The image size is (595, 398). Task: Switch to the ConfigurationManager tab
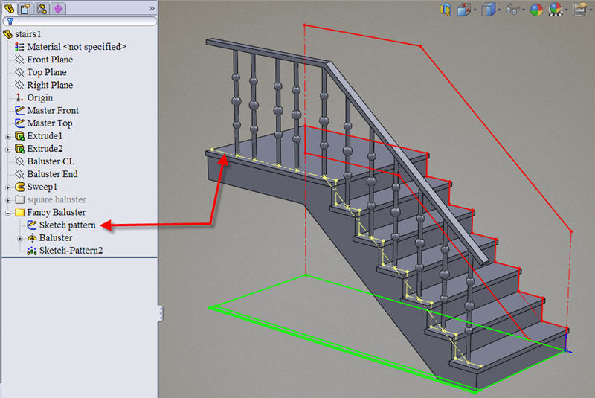pyautogui.click(x=42, y=8)
